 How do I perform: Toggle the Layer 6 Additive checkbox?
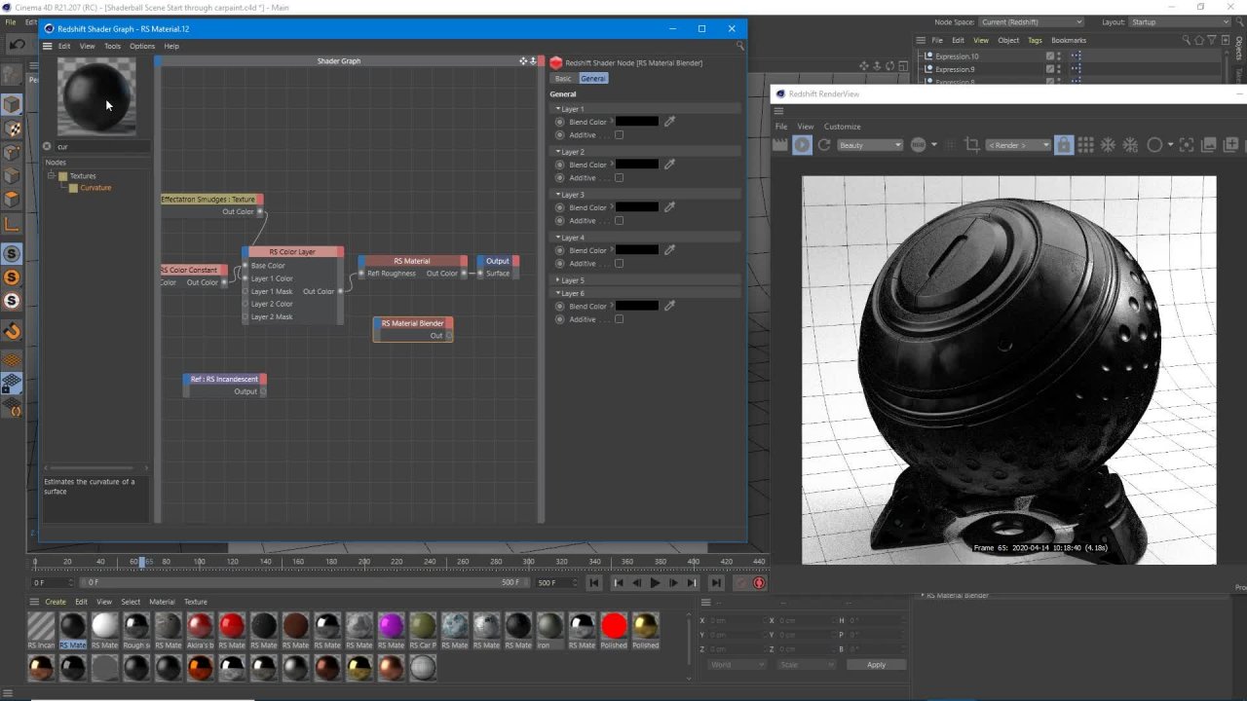coord(619,319)
